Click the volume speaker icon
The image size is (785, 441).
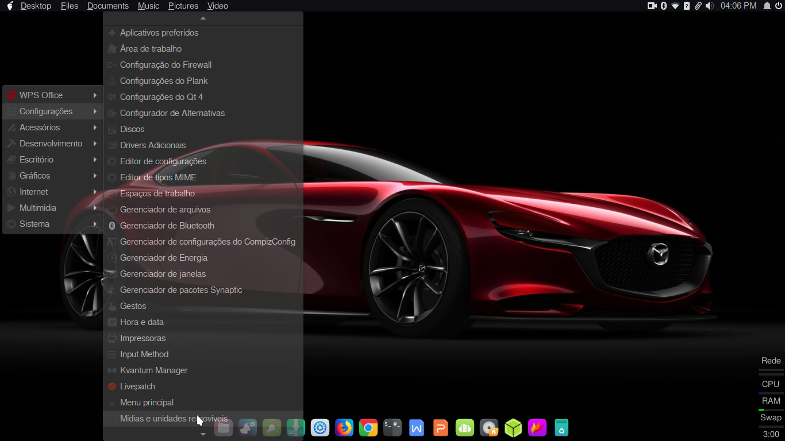tap(710, 6)
